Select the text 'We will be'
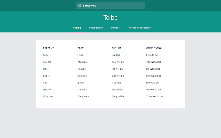The width and height of the screenshot is (221, 138). (x=117, y=90)
